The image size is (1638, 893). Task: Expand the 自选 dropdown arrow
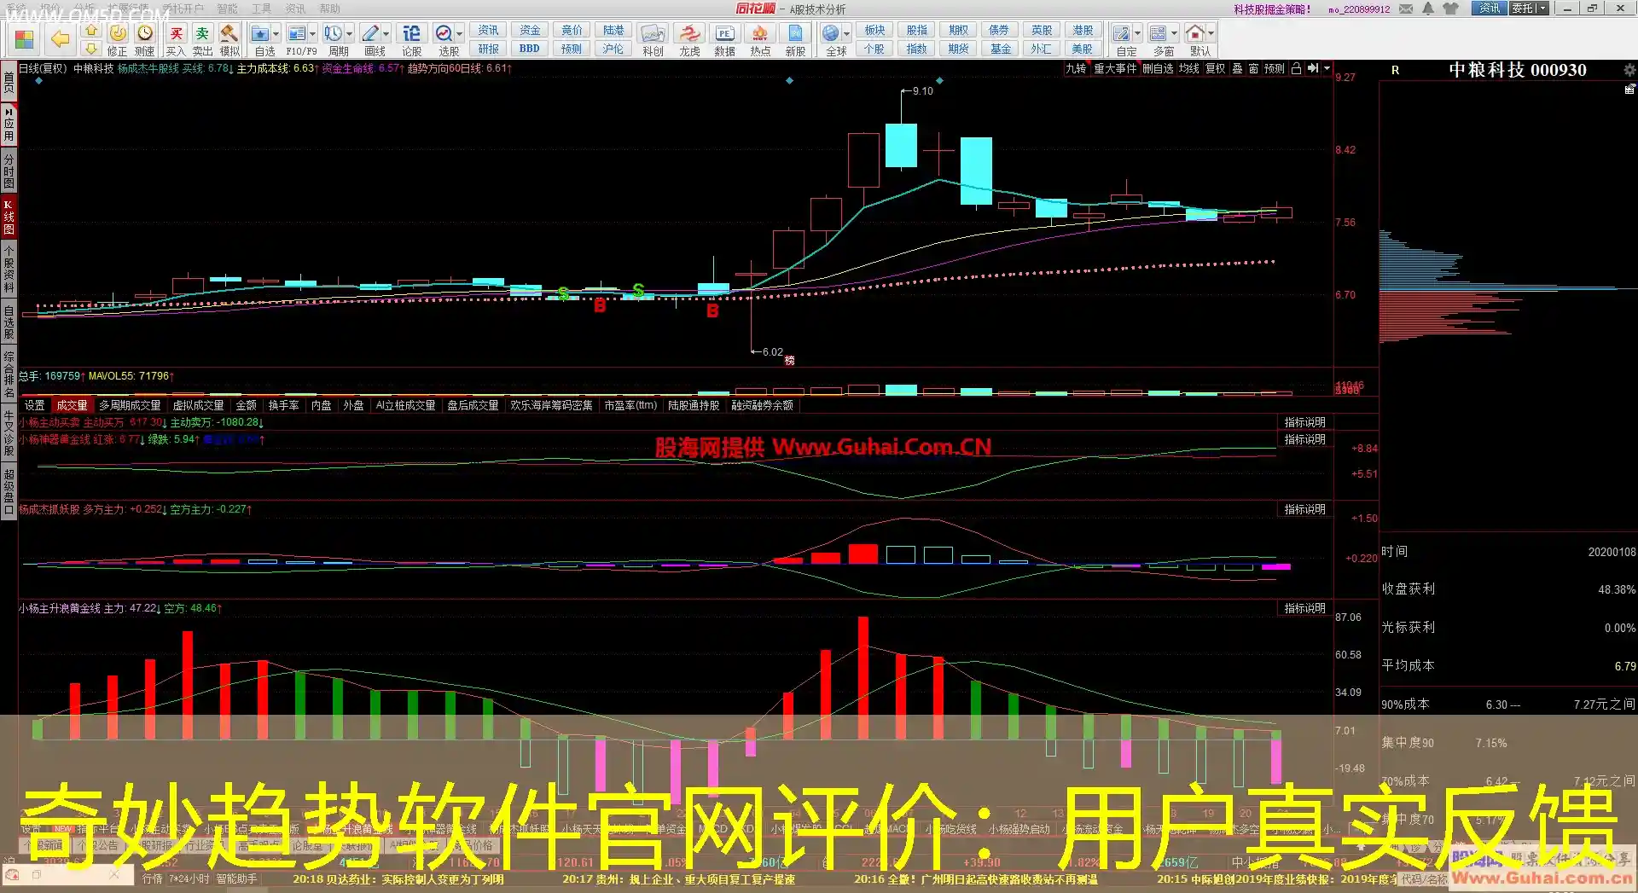click(276, 34)
